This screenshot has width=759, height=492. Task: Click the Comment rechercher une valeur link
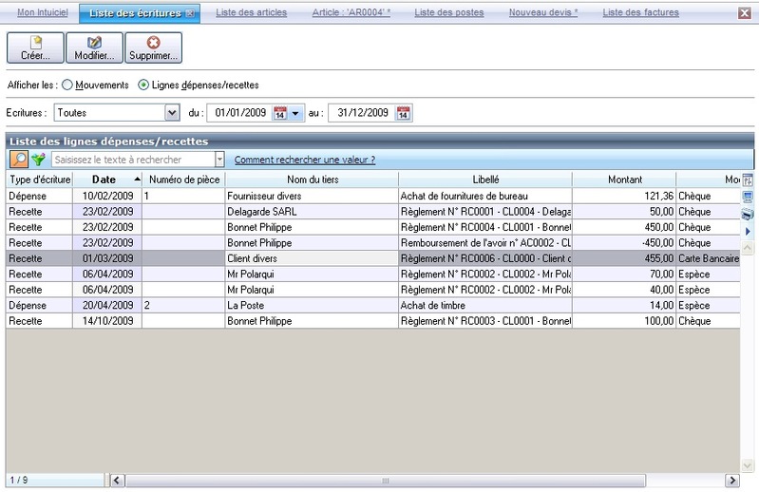305,160
